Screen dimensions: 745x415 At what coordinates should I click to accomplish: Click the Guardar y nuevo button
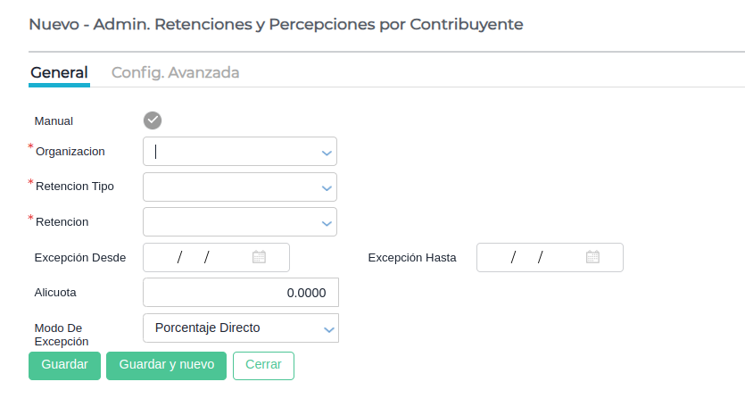pyautogui.click(x=167, y=365)
